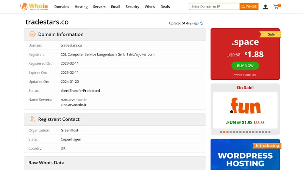Open the WordPress Hosting promo banner

pyautogui.click(x=245, y=155)
